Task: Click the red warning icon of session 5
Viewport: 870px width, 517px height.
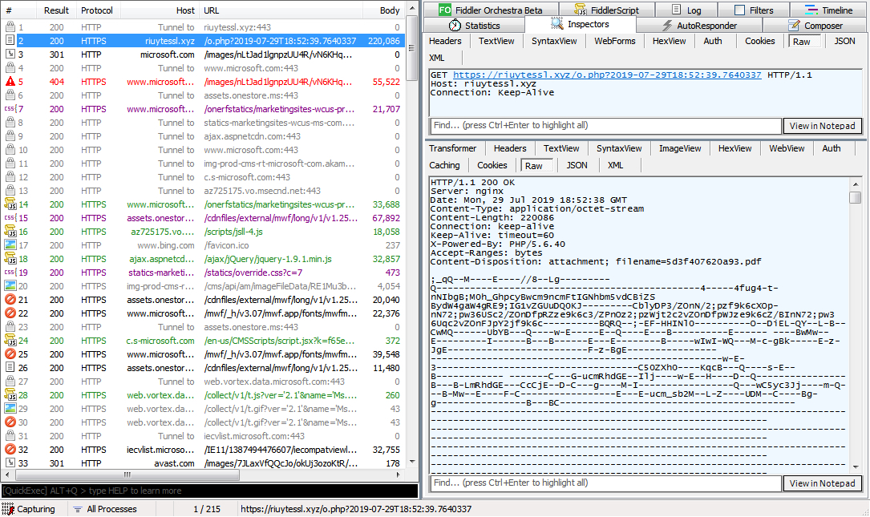Action: pos(10,82)
